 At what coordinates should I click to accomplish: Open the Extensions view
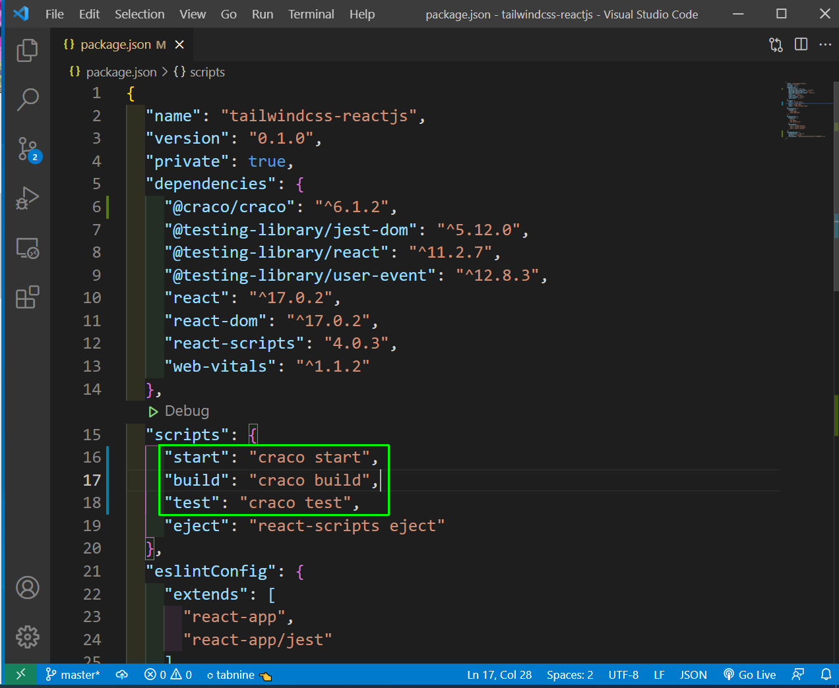tap(27, 297)
